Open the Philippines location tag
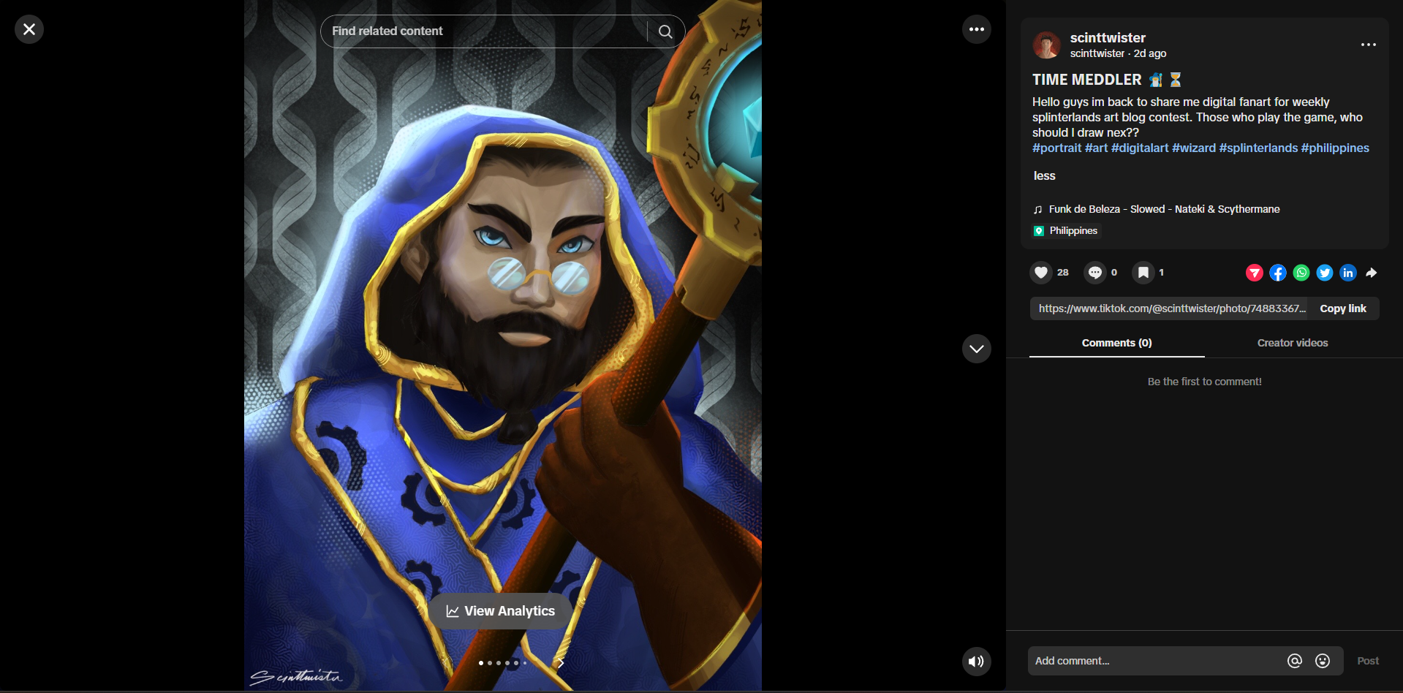The width and height of the screenshot is (1403, 693). [1067, 231]
